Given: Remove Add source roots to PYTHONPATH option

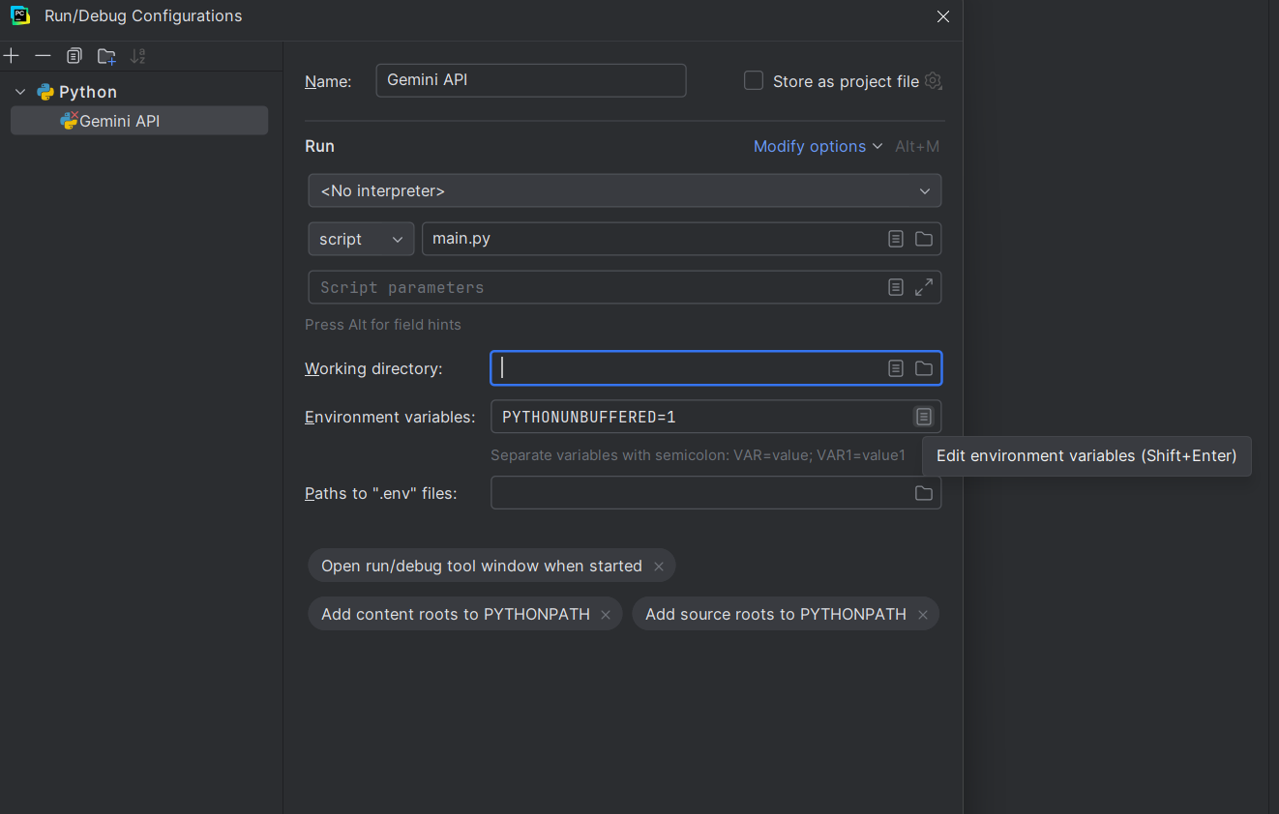Looking at the screenshot, I should point(923,615).
